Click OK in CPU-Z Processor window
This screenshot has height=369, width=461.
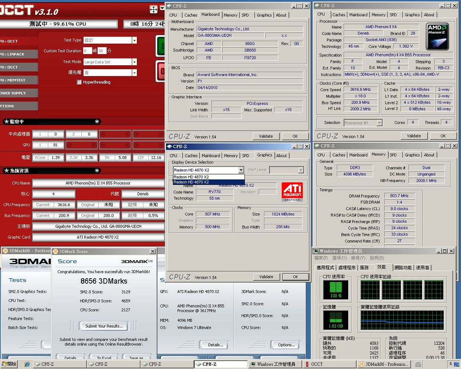click(443, 136)
